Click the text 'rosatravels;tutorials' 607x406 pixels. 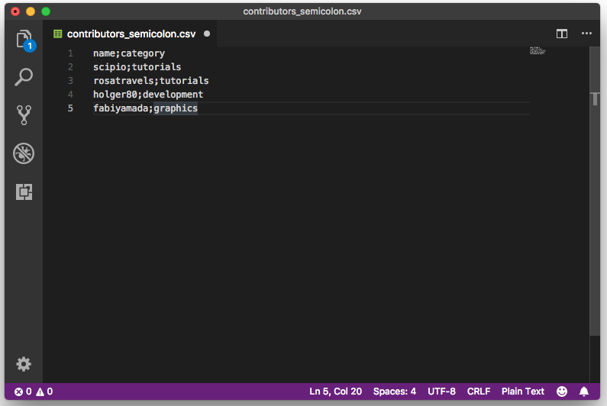(x=151, y=80)
